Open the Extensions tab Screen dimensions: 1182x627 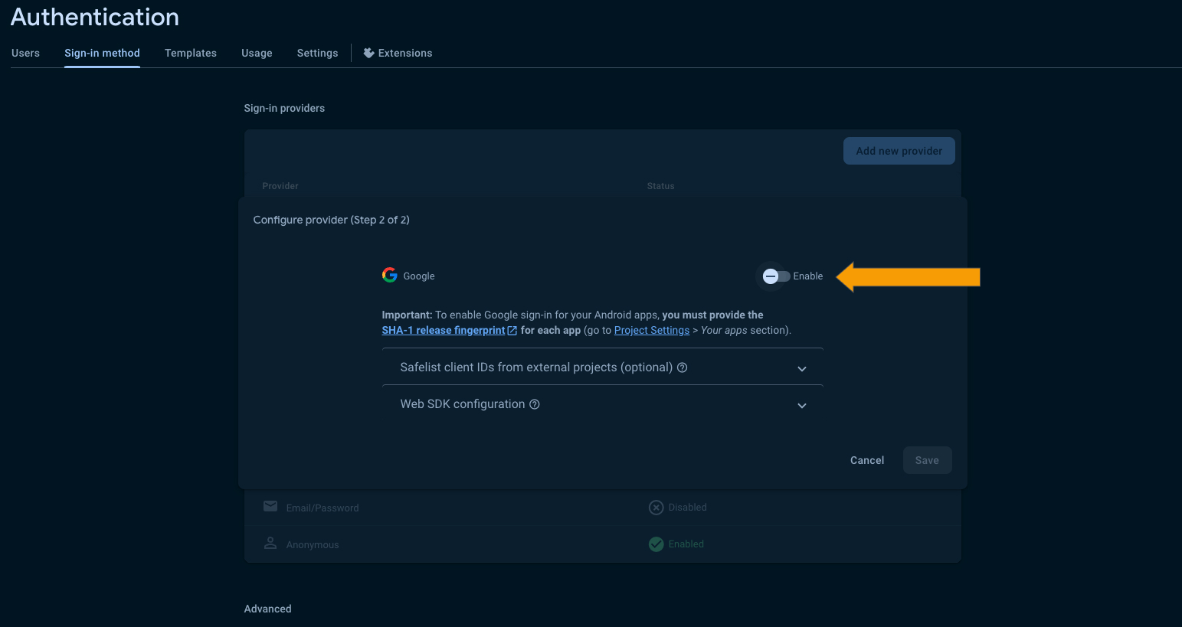tap(398, 53)
